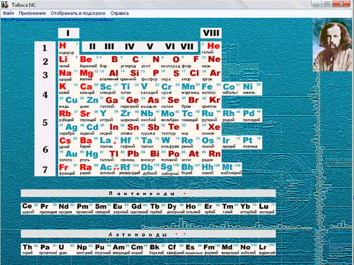Click the rutherfordium Rf element
The height and width of the screenshot is (265, 354).
click(x=130, y=169)
